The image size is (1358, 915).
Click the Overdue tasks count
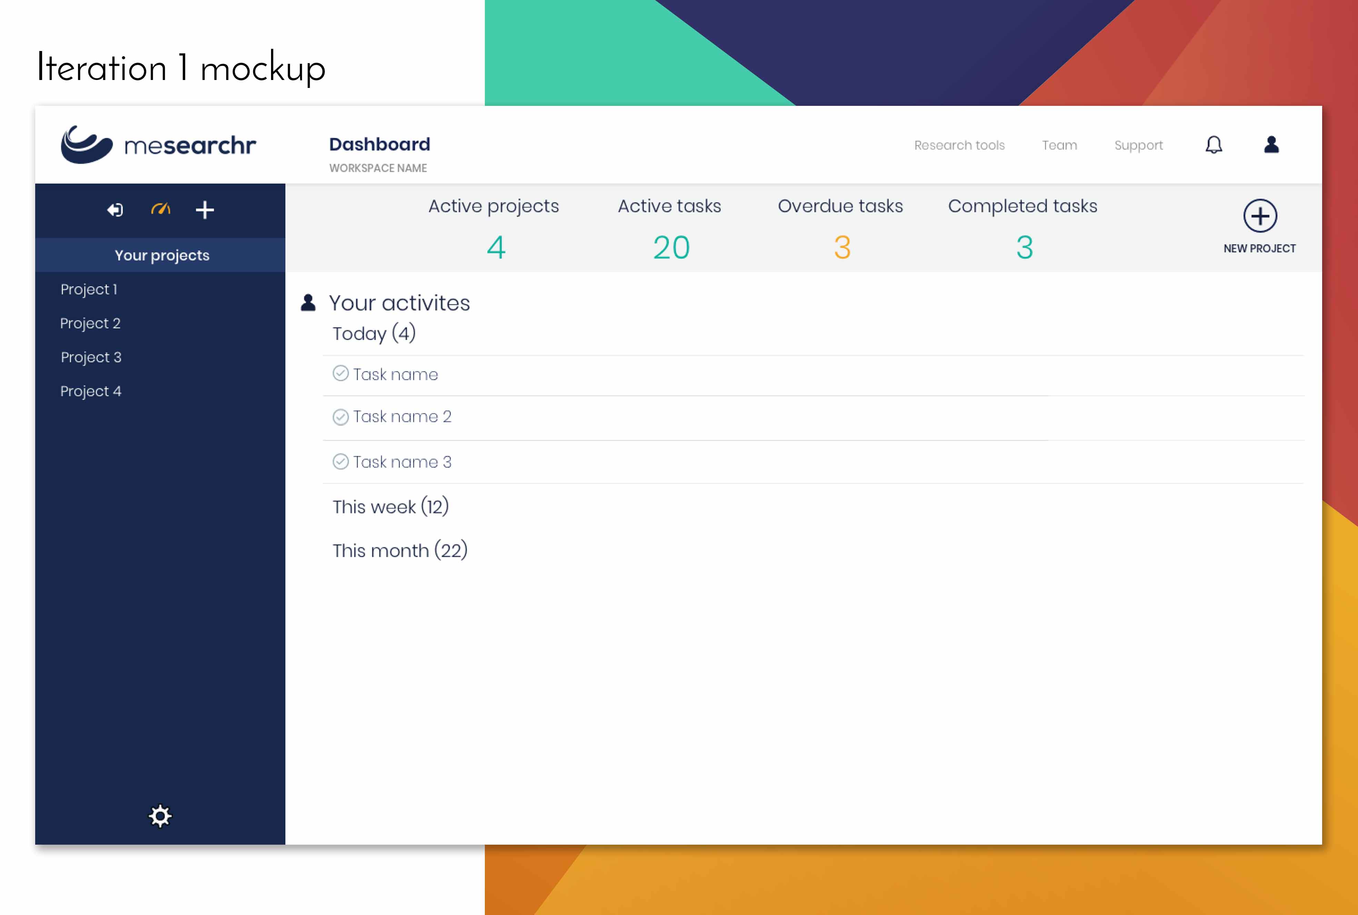click(x=841, y=248)
